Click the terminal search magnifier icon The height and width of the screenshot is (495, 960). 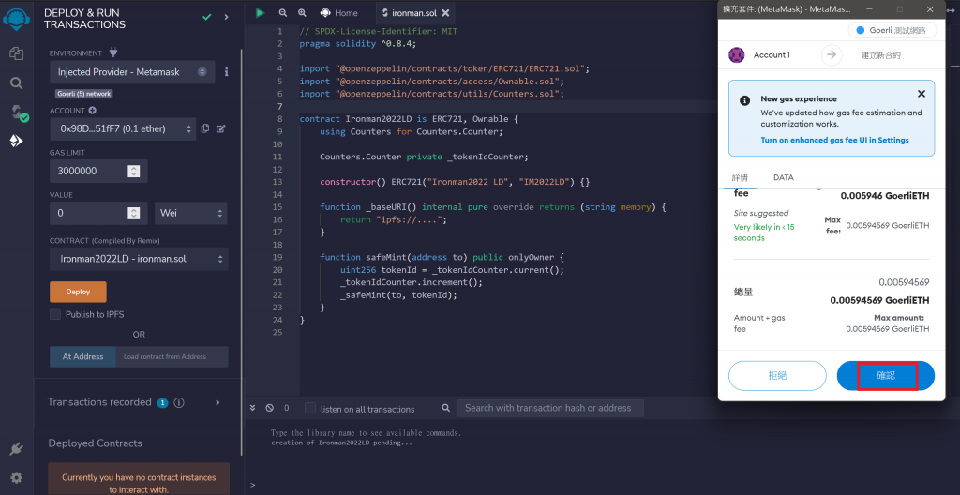[x=445, y=408]
